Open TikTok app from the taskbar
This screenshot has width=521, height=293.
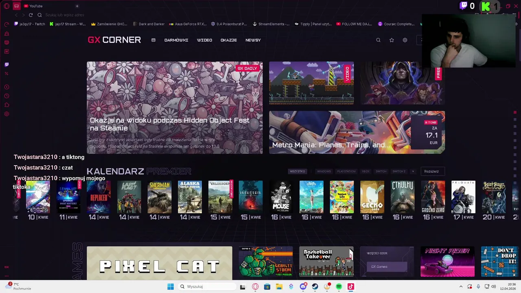click(x=350, y=286)
